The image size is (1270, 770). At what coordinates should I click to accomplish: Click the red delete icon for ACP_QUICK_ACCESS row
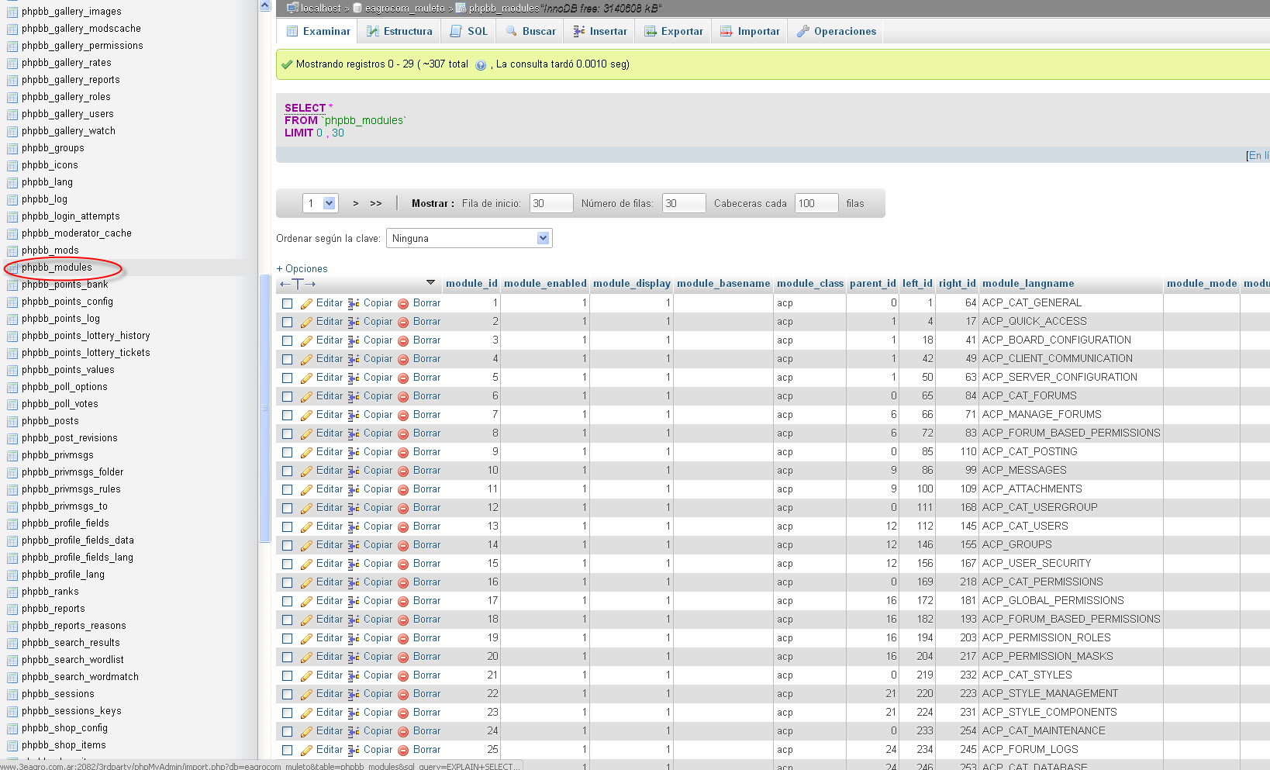pyautogui.click(x=403, y=323)
